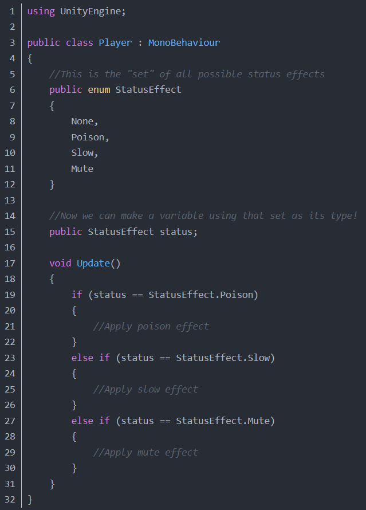The height and width of the screenshot is (510, 366).
Task: Click the "Apply poison effect" comment
Action: click(x=151, y=327)
